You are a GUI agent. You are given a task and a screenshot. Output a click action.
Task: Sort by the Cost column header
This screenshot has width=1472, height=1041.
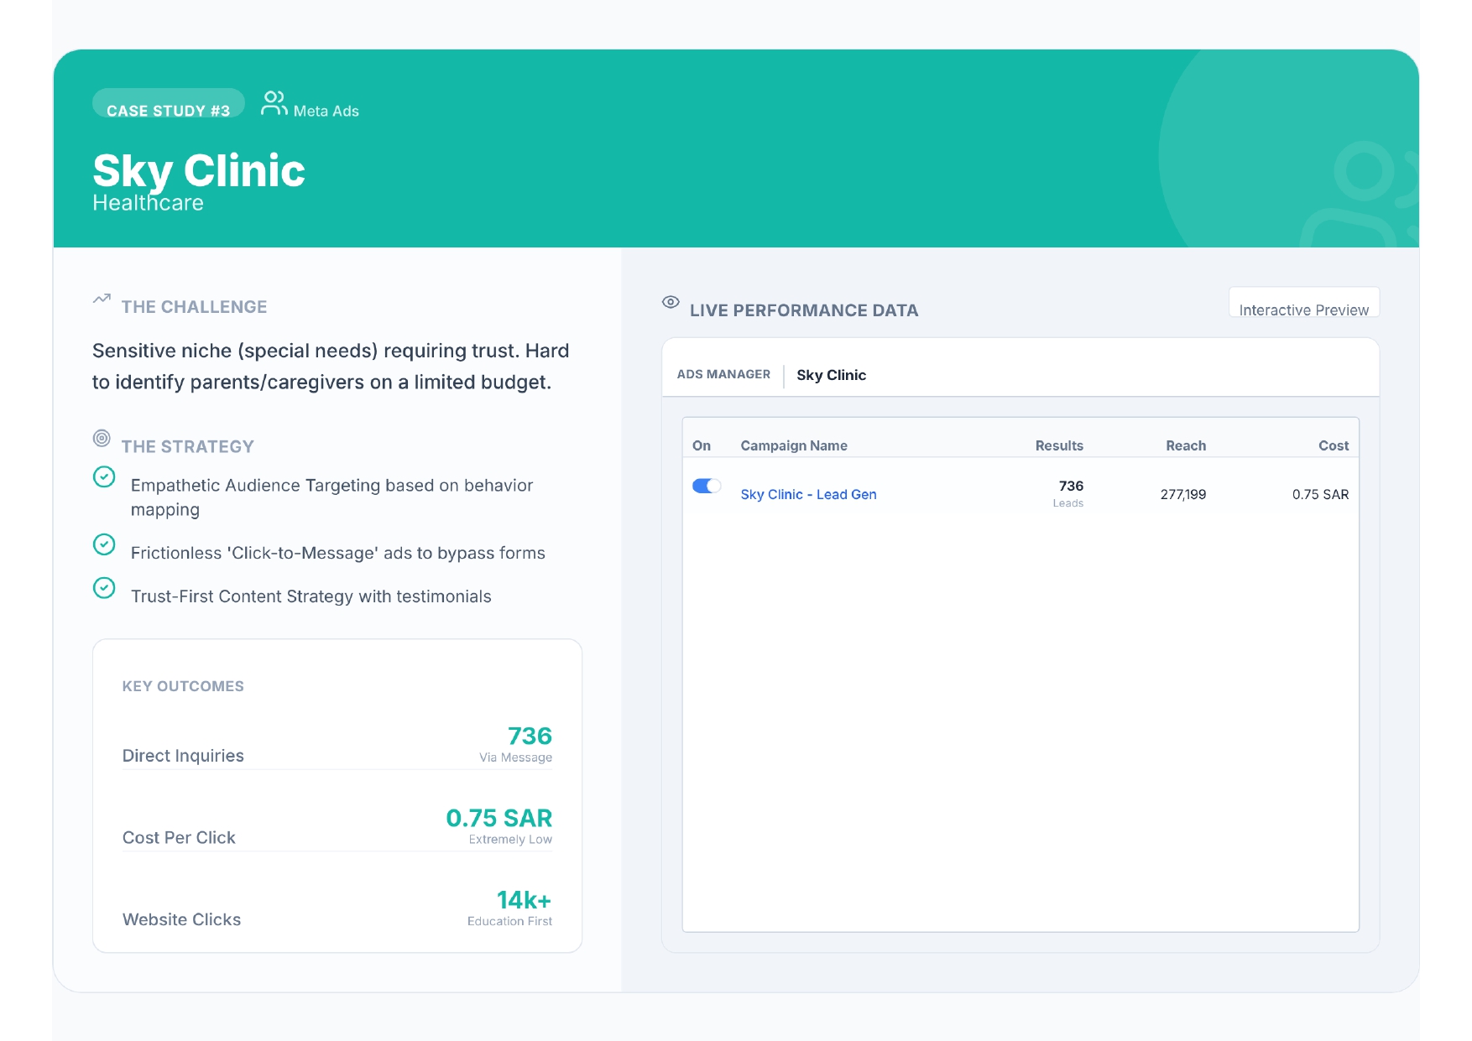[1334, 445]
